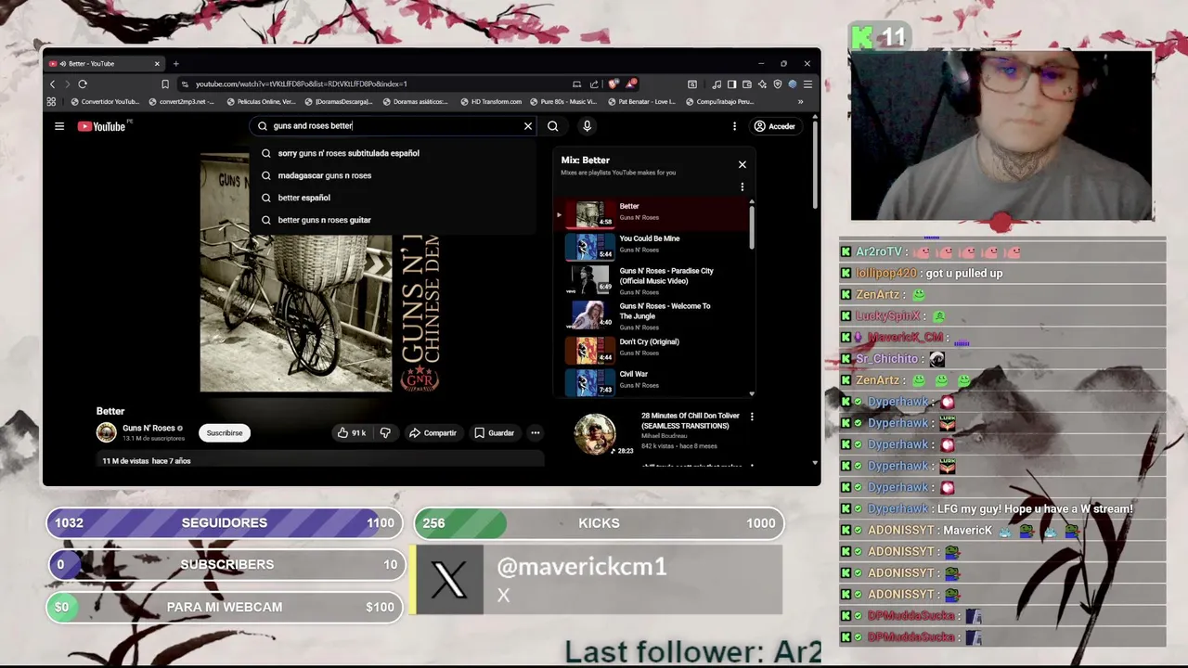Open 'Convertidor YouTub...' bookmark
The image size is (1188, 668).
coord(105,102)
